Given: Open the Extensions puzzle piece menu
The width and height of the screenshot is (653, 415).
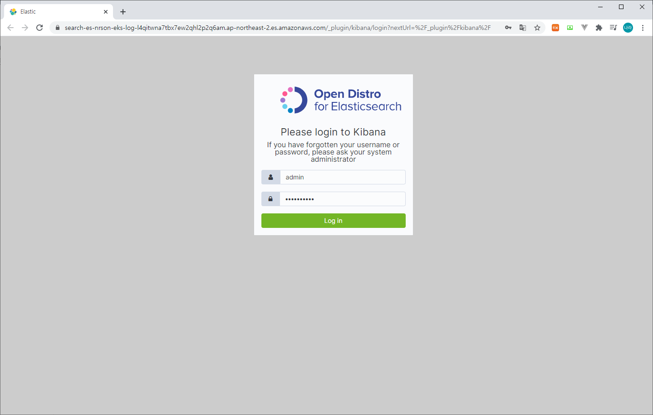Looking at the screenshot, I should [599, 28].
